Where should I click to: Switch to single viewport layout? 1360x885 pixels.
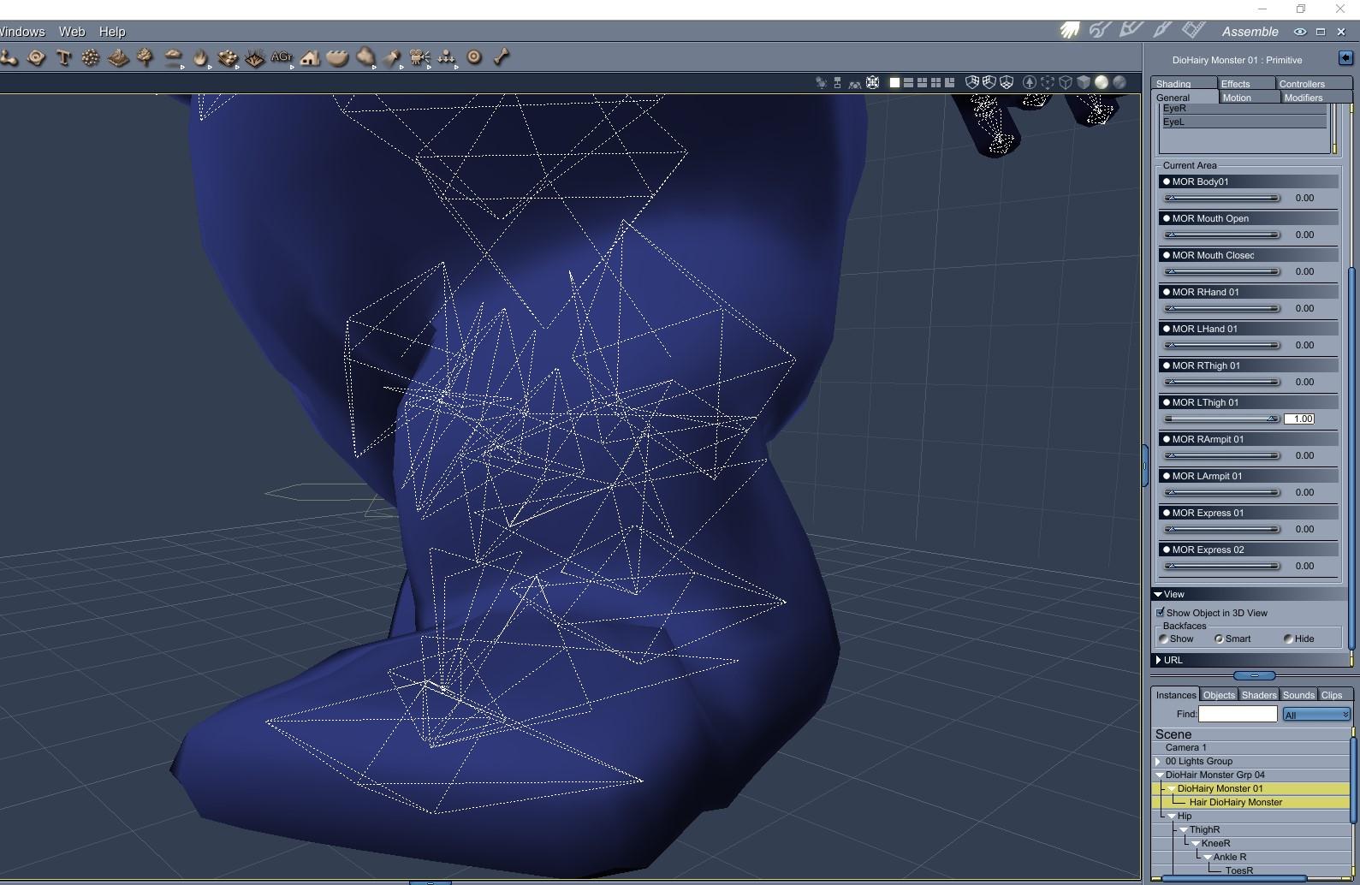tap(894, 82)
